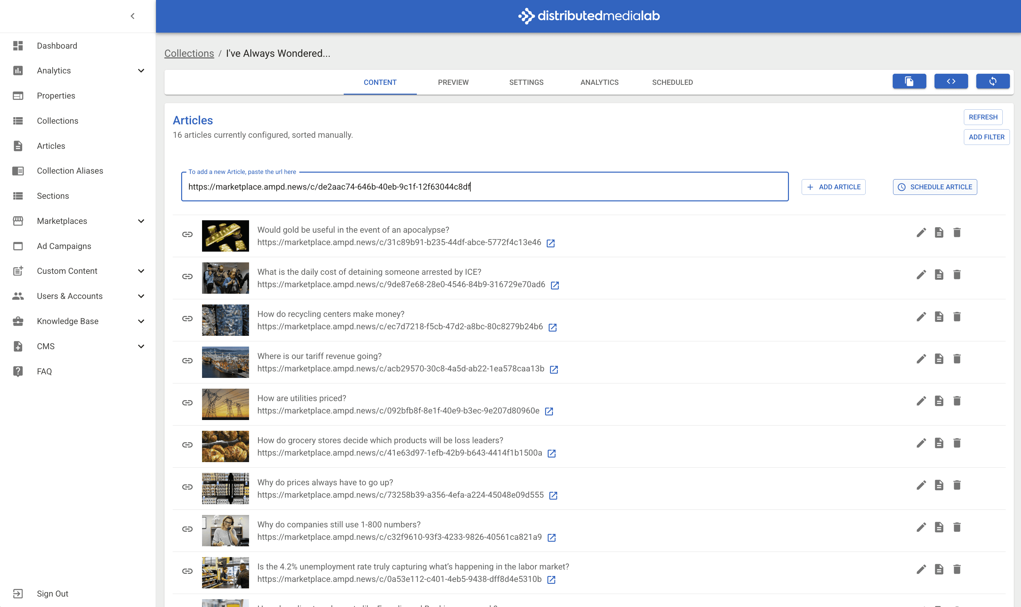This screenshot has width=1021, height=607.
Task: Open external link for tariff revenue article
Action: point(554,369)
